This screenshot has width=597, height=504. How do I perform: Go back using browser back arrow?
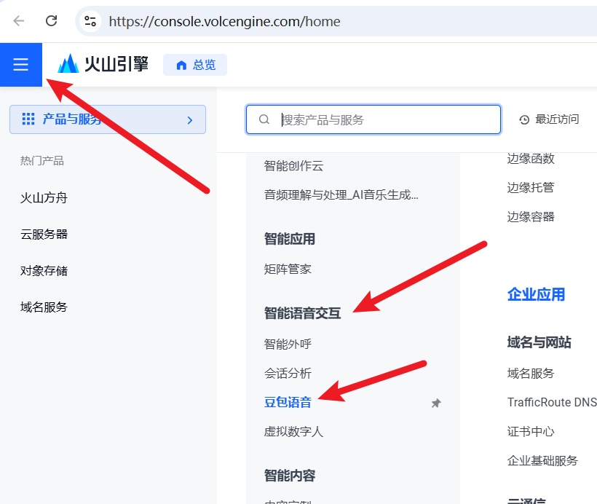19,21
